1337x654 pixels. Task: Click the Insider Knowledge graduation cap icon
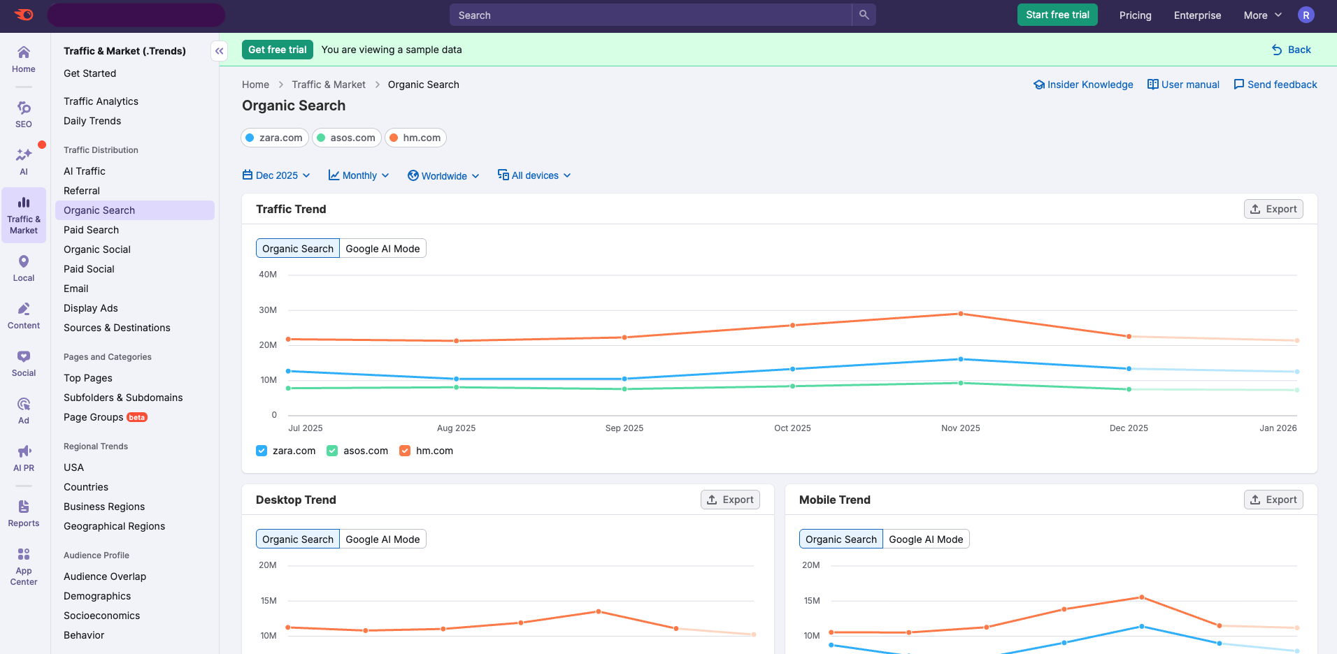(1039, 85)
